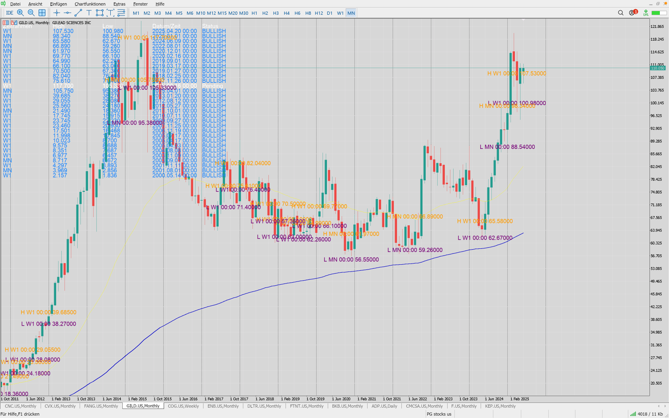
Task: Select the rectangle shape tool
Action: click(100, 13)
